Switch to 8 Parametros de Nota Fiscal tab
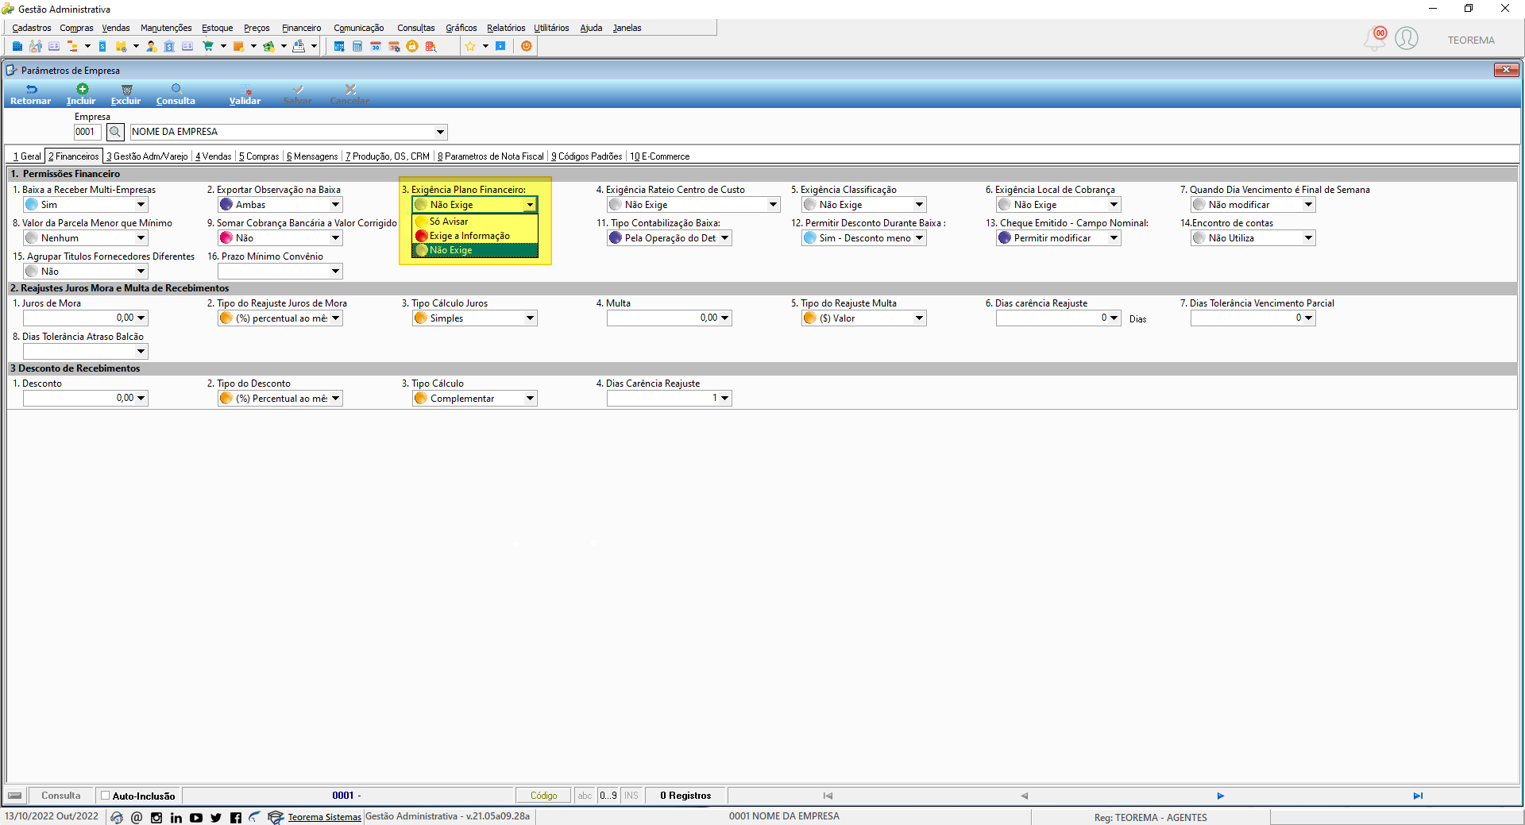The image size is (1525, 825). (x=490, y=156)
